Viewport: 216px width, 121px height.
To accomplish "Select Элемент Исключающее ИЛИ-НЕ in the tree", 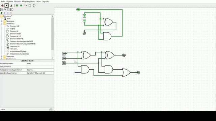I will pyautogui.click(x=23, y=44).
